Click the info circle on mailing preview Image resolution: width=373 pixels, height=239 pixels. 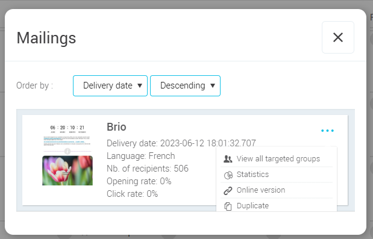click(x=67, y=151)
